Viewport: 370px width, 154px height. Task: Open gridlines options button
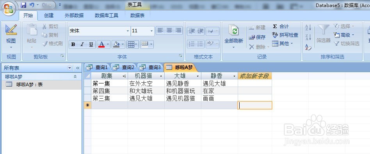point(133,44)
